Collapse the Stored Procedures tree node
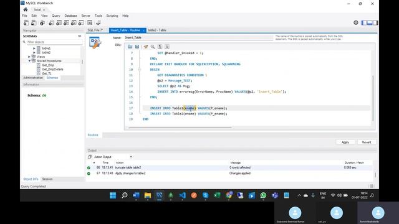The width and height of the screenshot is (399, 224). pos(29,61)
